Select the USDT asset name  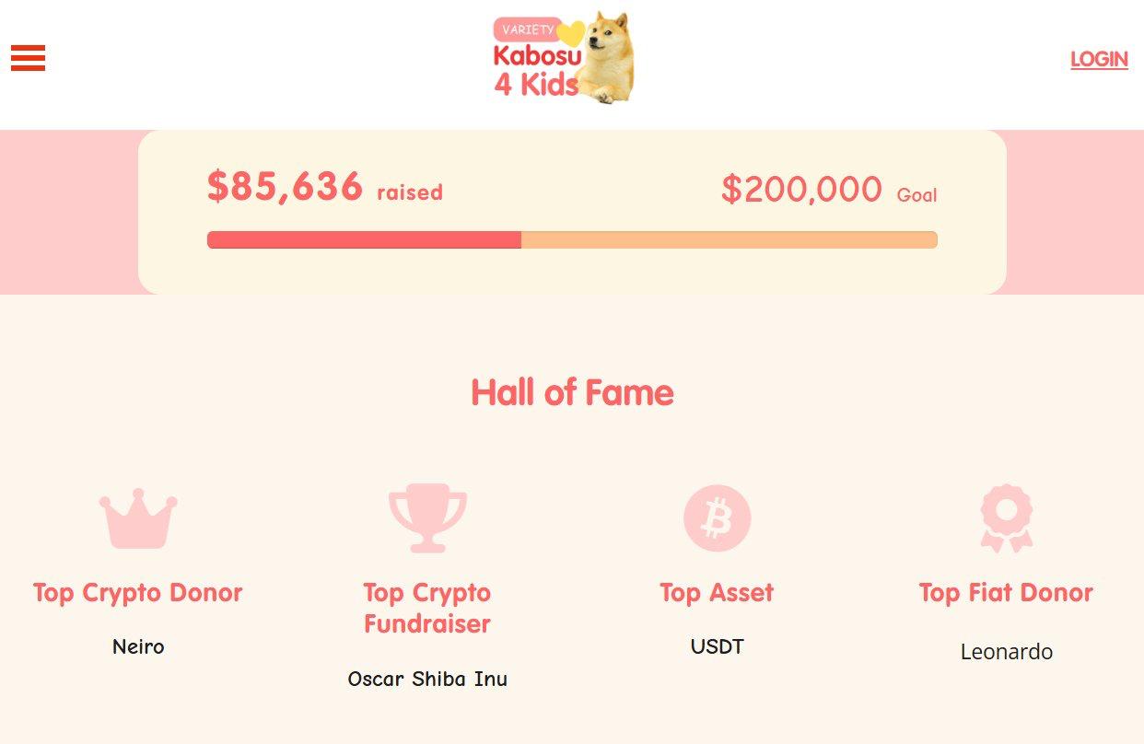(x=717, y=646)
